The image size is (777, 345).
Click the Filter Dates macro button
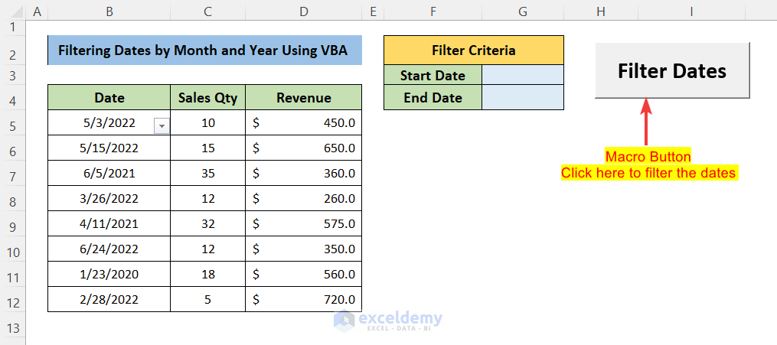[x=671, y=70]
